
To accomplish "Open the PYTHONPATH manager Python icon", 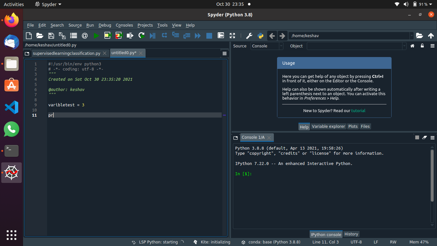I will (x=260, y=36).
